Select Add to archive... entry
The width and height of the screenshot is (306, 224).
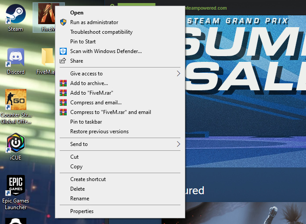[120, 83]
